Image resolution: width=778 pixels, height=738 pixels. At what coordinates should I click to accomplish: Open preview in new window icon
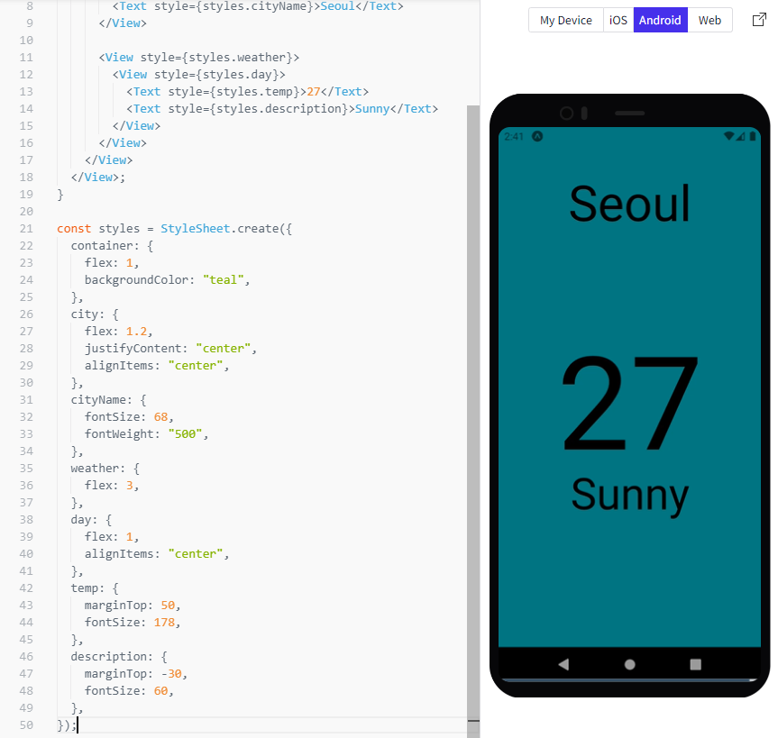759,20
